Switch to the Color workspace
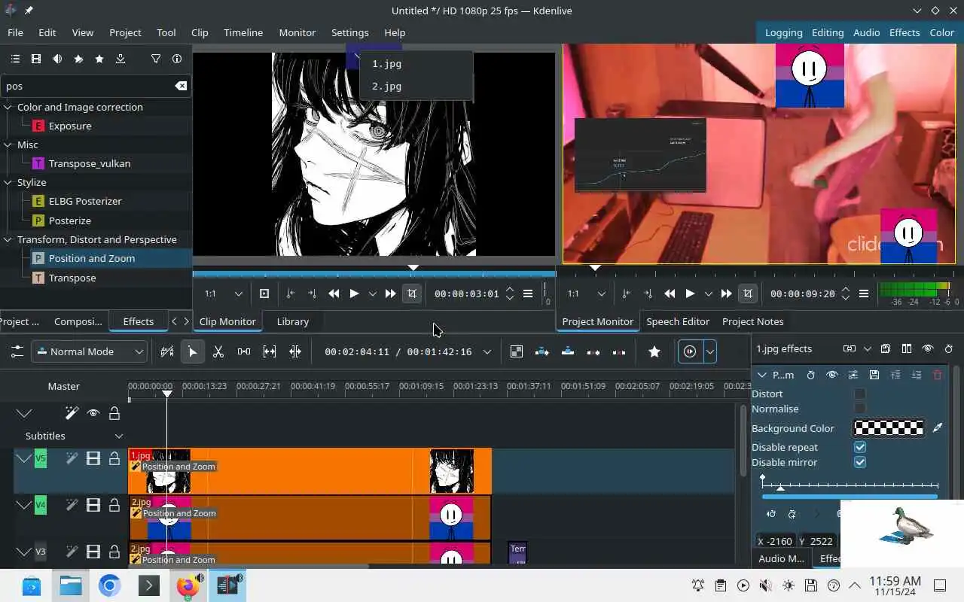Image resolution: width=964 pixels, height=602 pixels. [941, 32]
